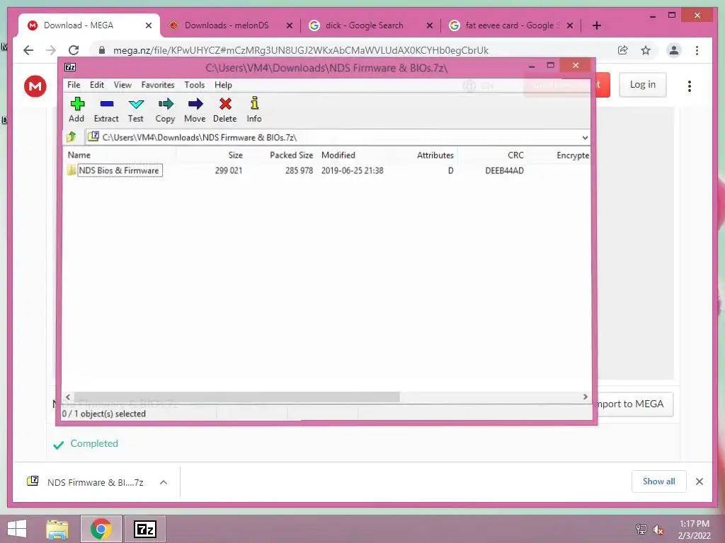This screenshot has height=543, width=725.
Task: Open the Favorites menu
Action: [x=158, y=85]
